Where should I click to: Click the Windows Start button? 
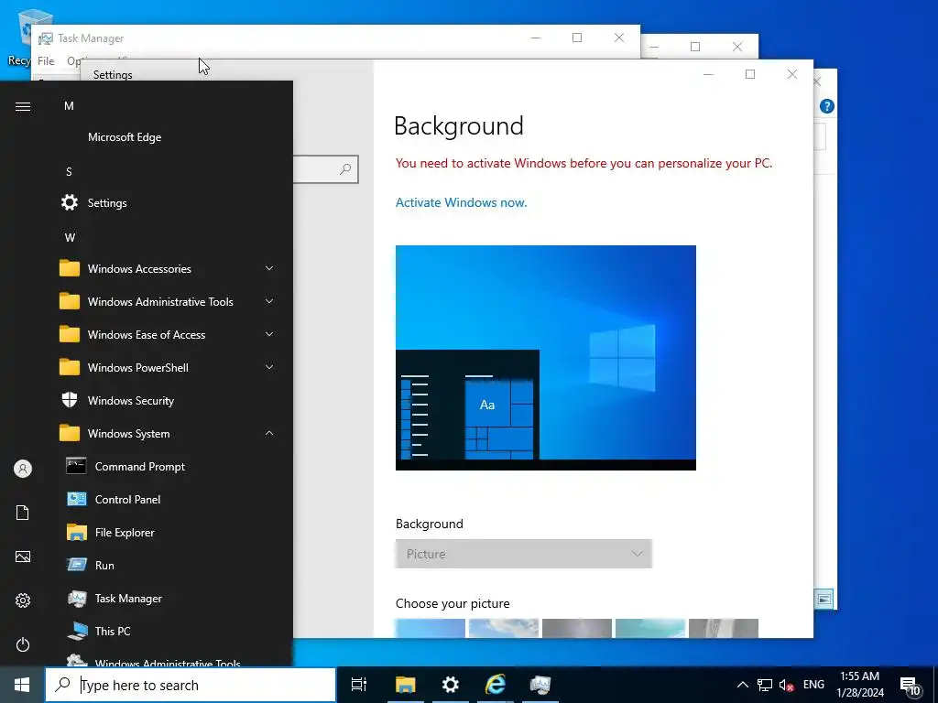point(22,685)
